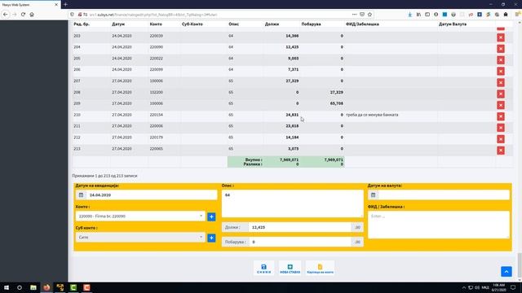This screenshot has height=293, width=522.
Task: Delete row 213 with red X button
Action: pos(500,151)
